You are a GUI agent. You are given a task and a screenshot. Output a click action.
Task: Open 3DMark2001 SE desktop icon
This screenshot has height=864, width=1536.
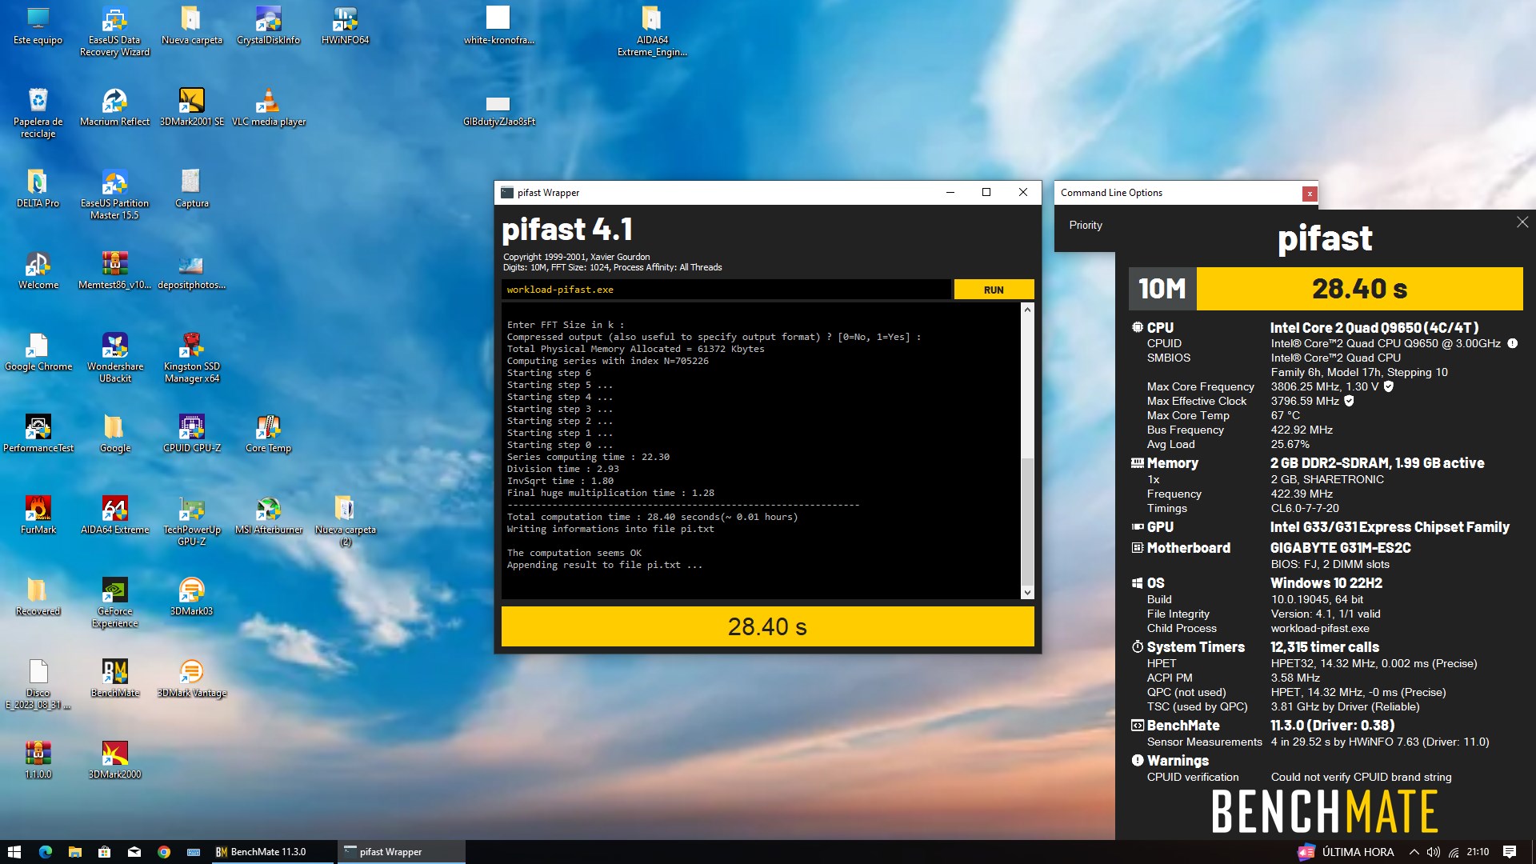pyautogui.click(x=191, y=107)
